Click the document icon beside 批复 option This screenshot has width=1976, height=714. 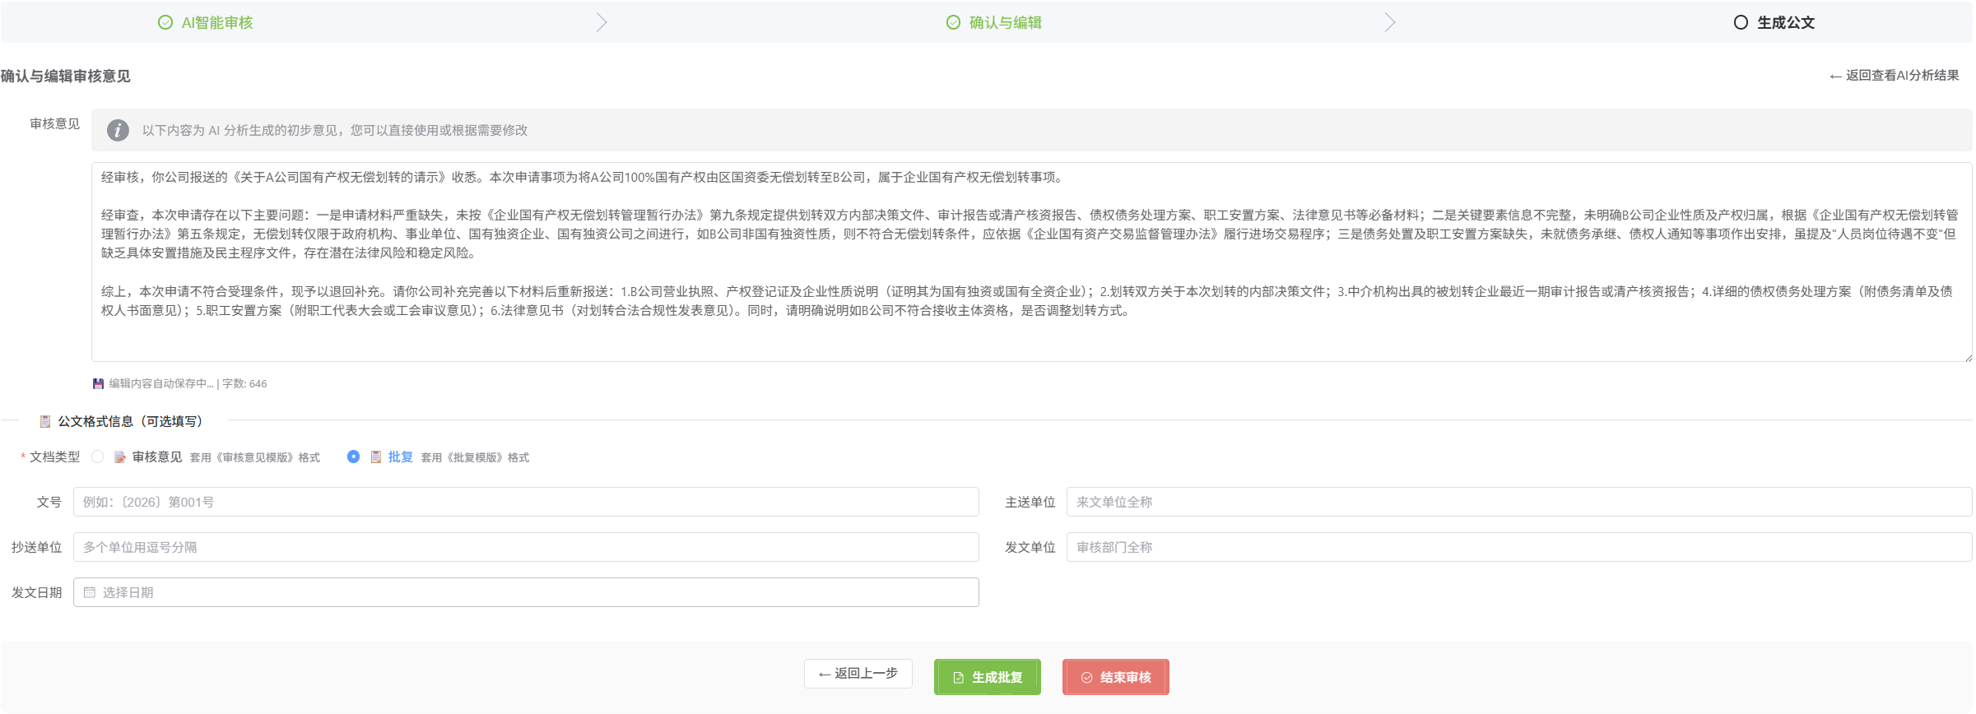(376, 457)
